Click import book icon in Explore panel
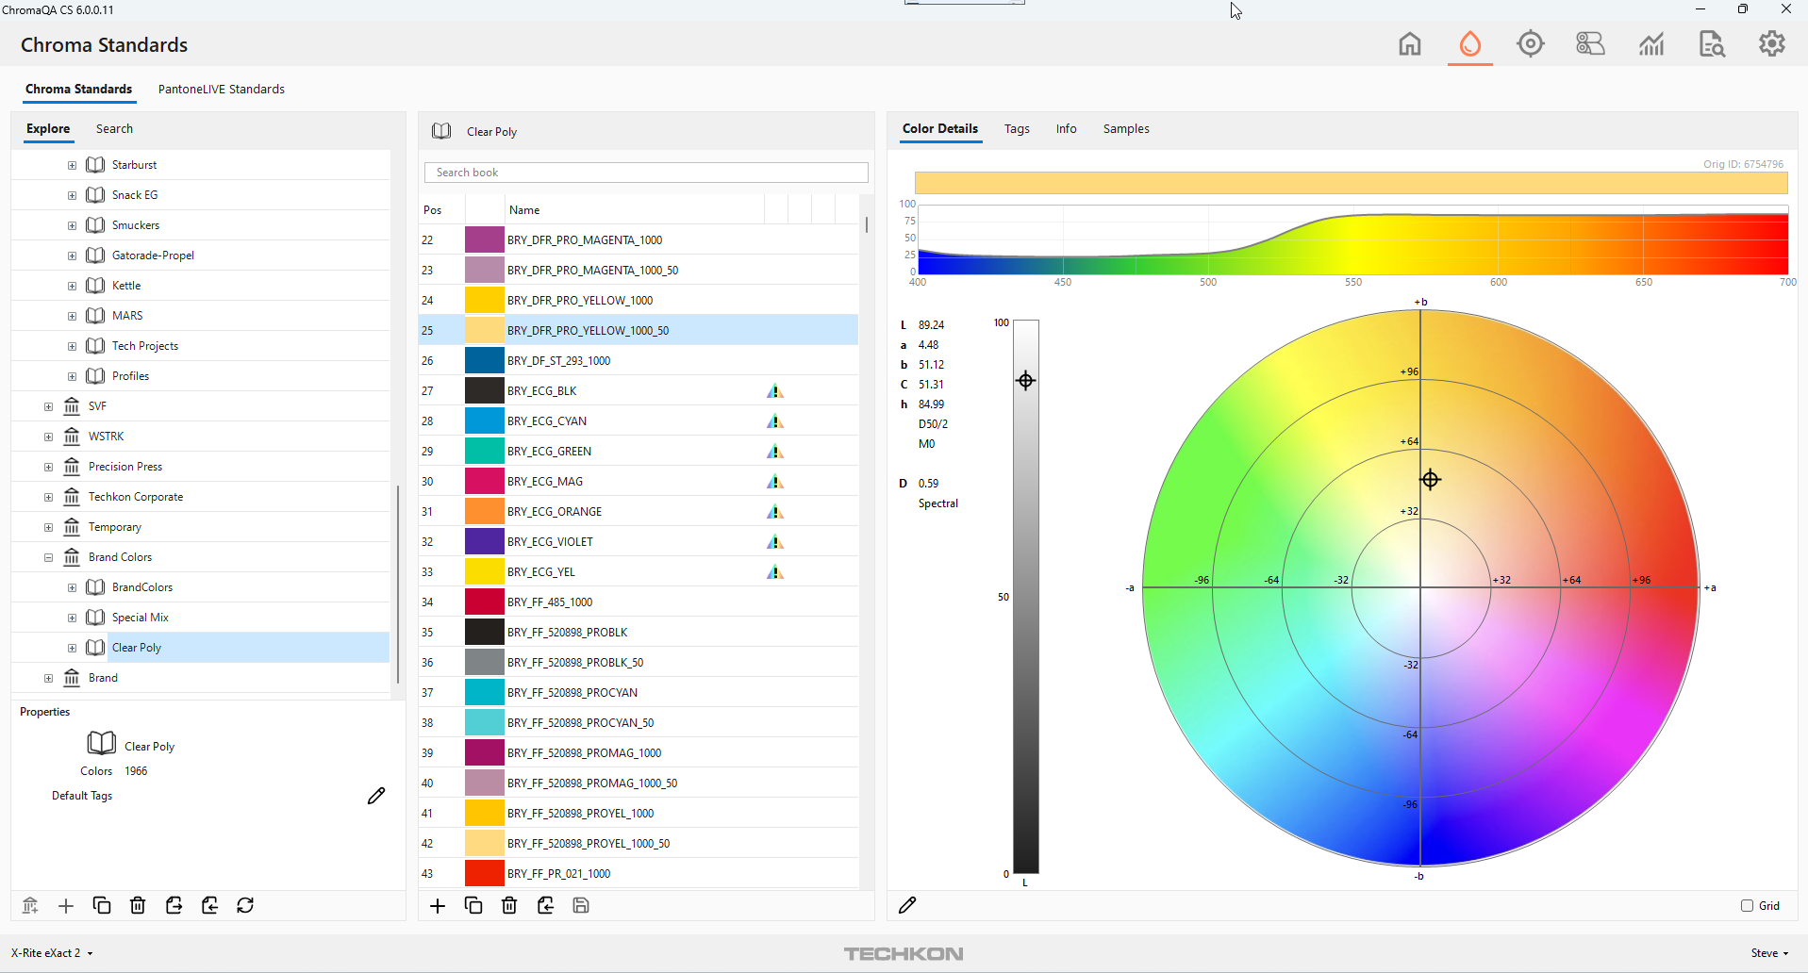 (x=209, y=905)
